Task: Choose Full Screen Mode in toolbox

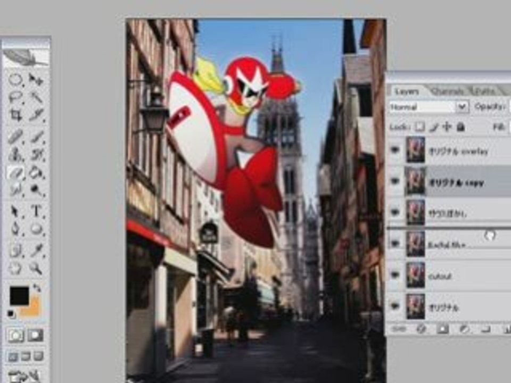Action: (38, 356)
